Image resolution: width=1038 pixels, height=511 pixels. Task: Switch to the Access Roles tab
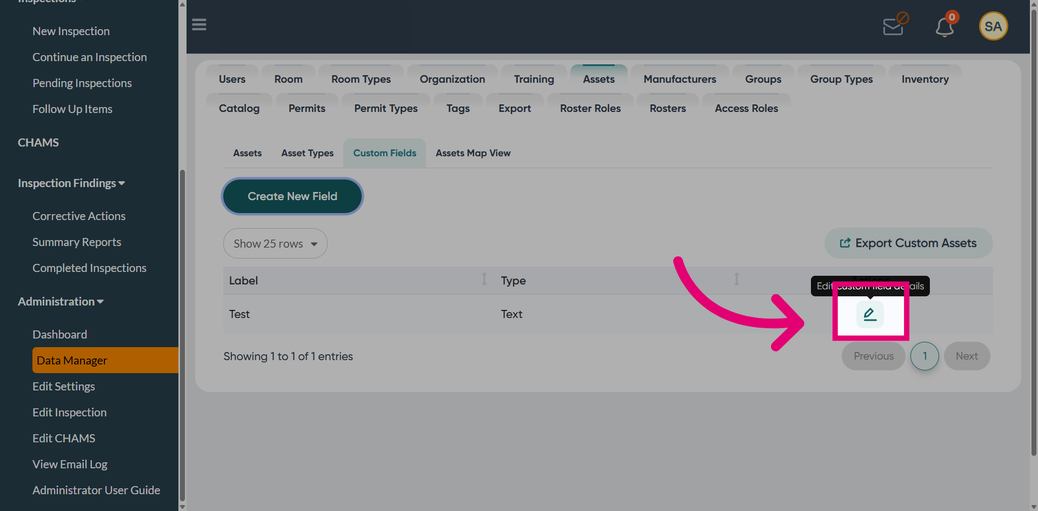pos(746,108)
